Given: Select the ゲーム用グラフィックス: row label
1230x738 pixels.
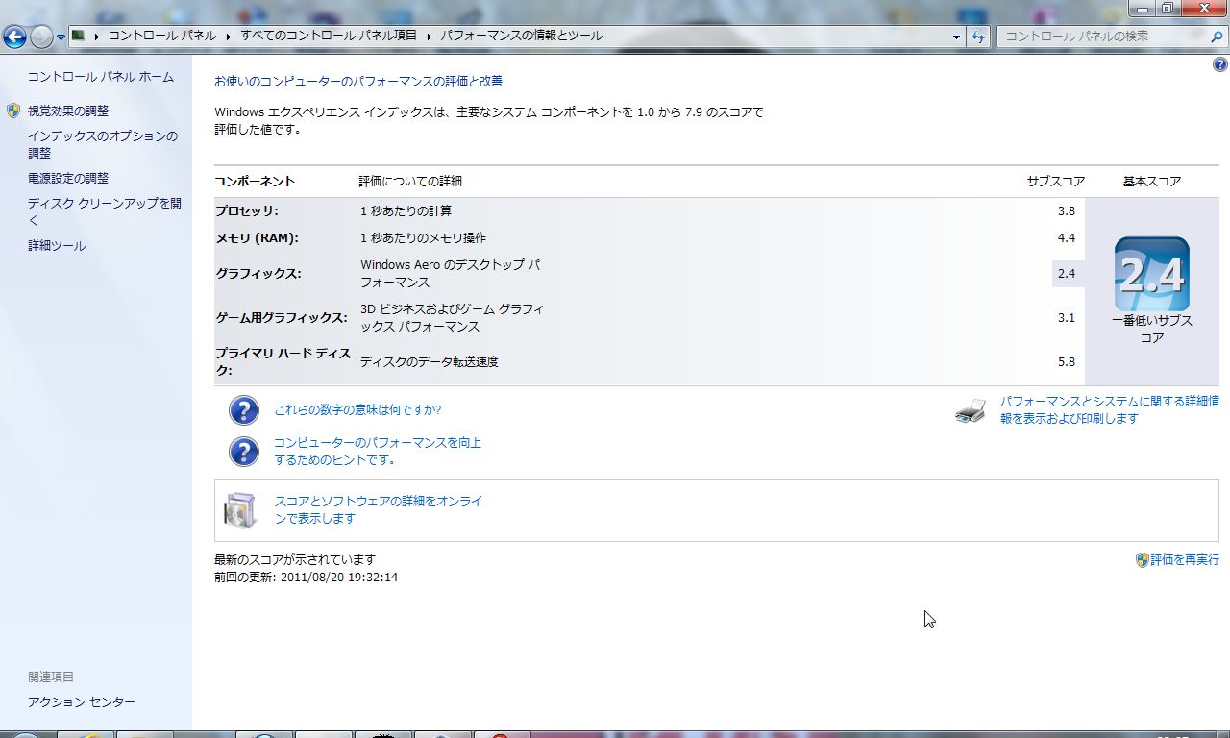Looking at the screenshot, I should [282, 318].
